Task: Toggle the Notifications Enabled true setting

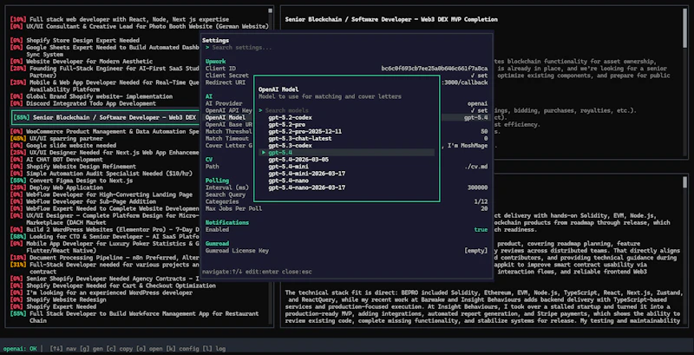Action: [x=346, y=230]
